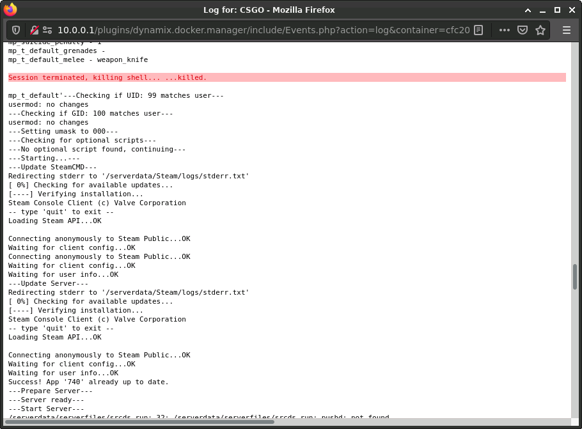Click 'No optional script found, continuing' line
582x429 pixels.
click(x=97, y=149)
